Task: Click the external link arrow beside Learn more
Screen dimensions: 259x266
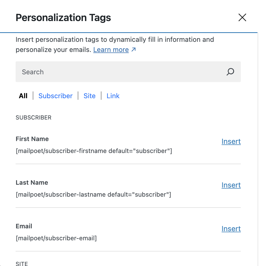Action: pos(134,49)
